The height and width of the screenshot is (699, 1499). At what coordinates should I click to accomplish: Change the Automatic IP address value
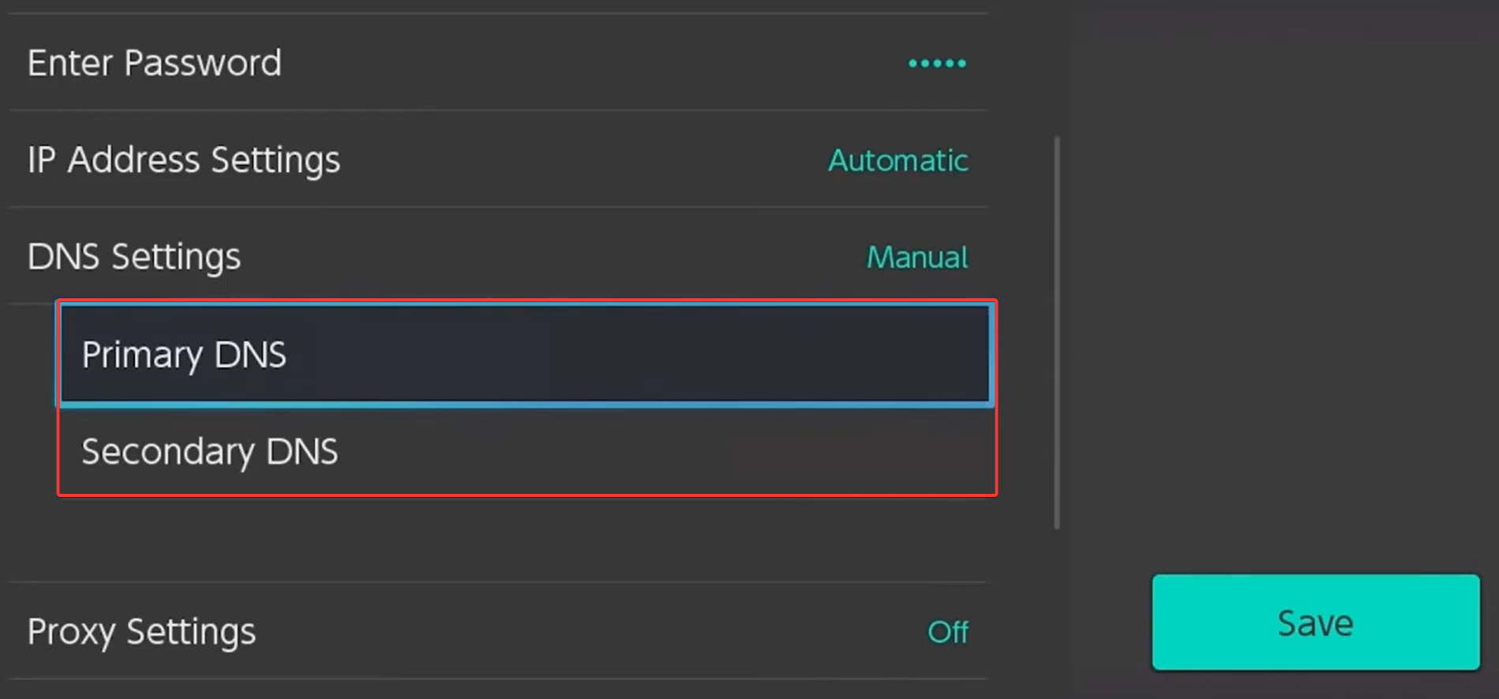coord(898,161)
